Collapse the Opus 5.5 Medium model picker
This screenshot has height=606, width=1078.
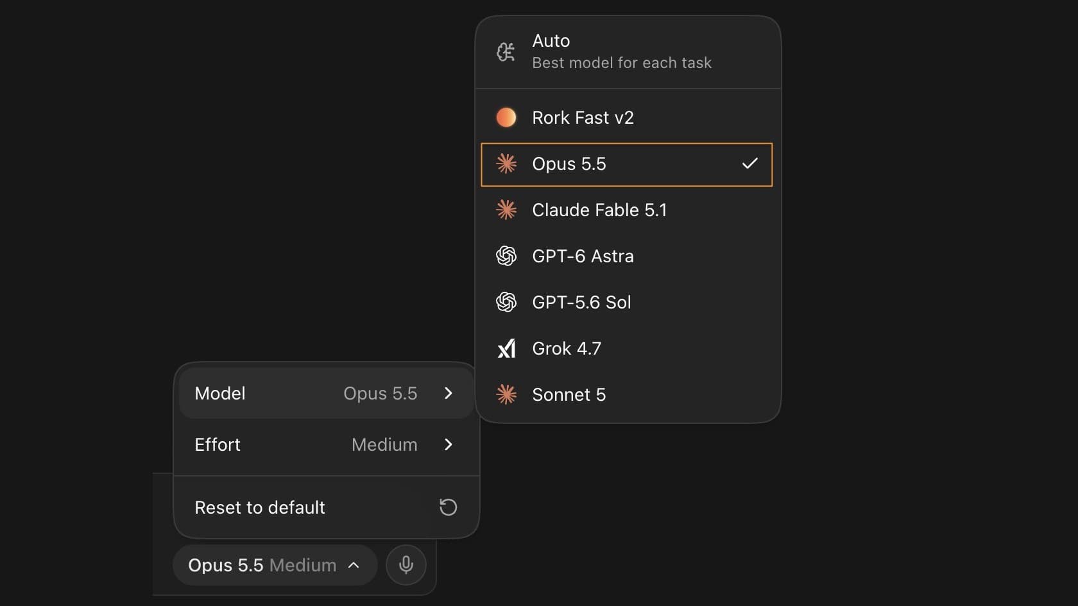pyautogui.click(x=275, y=565)
